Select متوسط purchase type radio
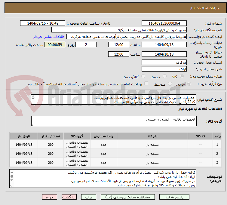Viewport: 227px width, 205px height. (x=170, y=84)
